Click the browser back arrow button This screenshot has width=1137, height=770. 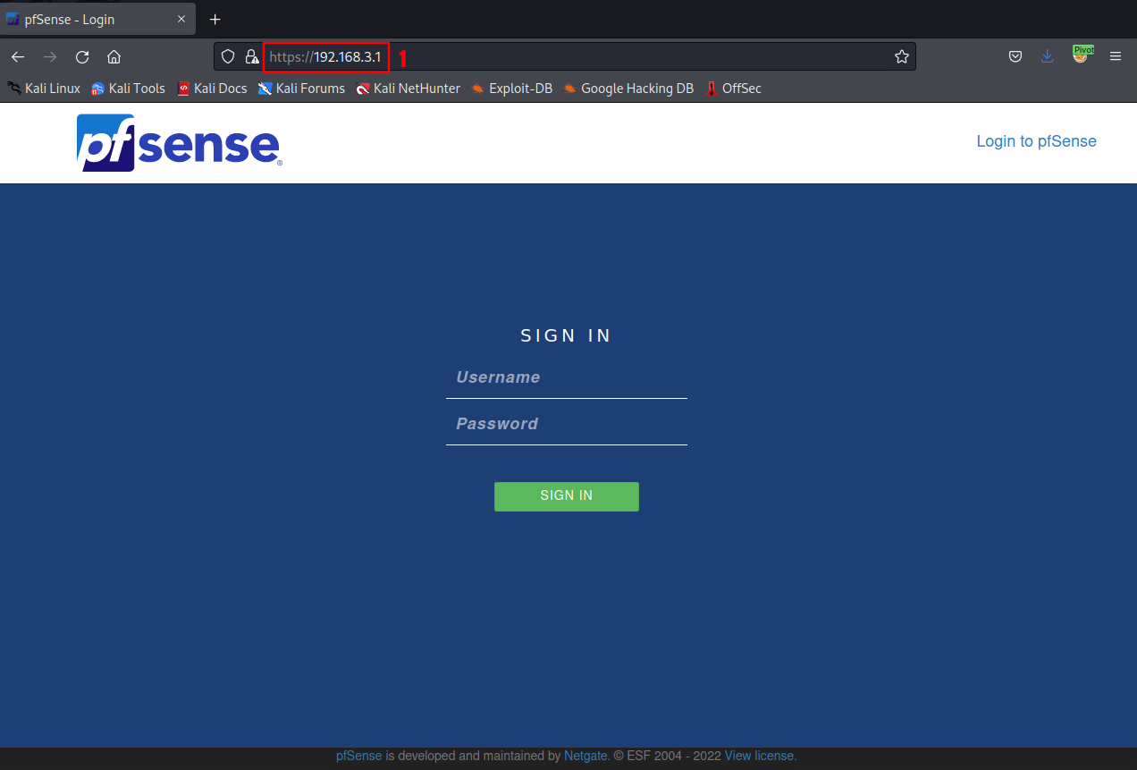click(x=18, y=57)
